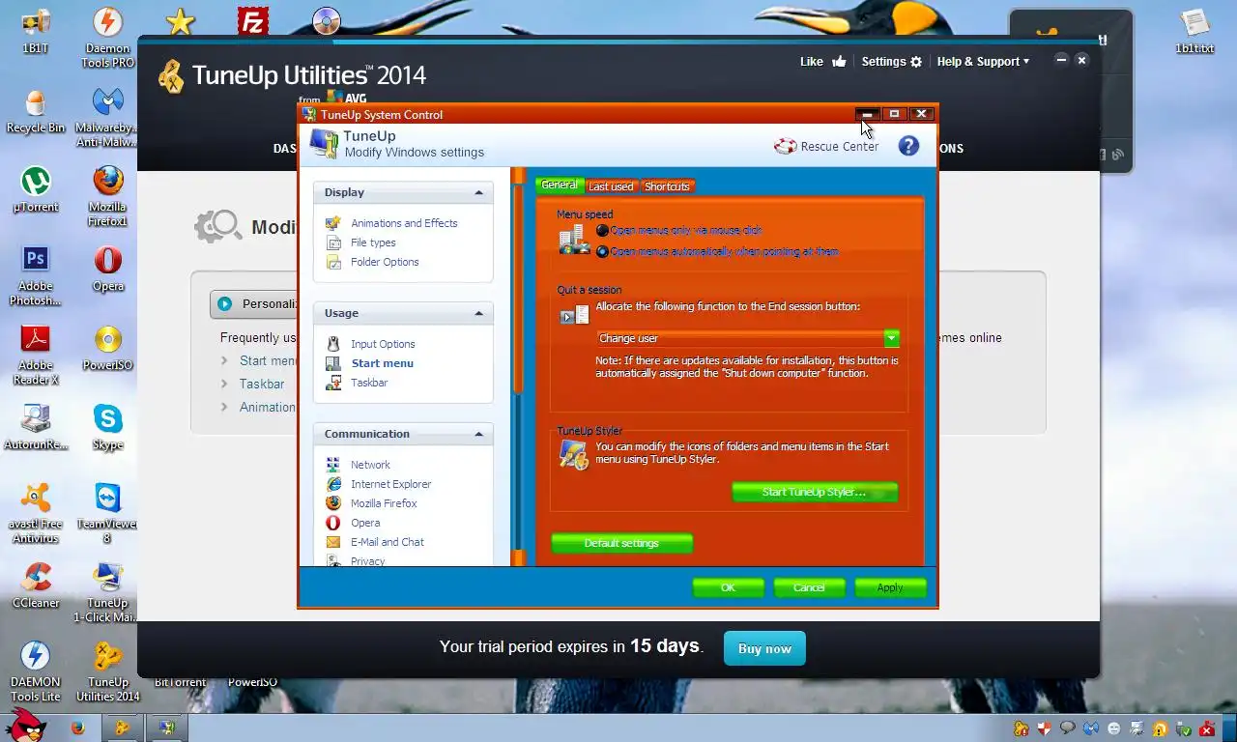Viewport: 1237px width, 742px height.
Task: Click Cancel in System Control dialog
Action: 809,587
